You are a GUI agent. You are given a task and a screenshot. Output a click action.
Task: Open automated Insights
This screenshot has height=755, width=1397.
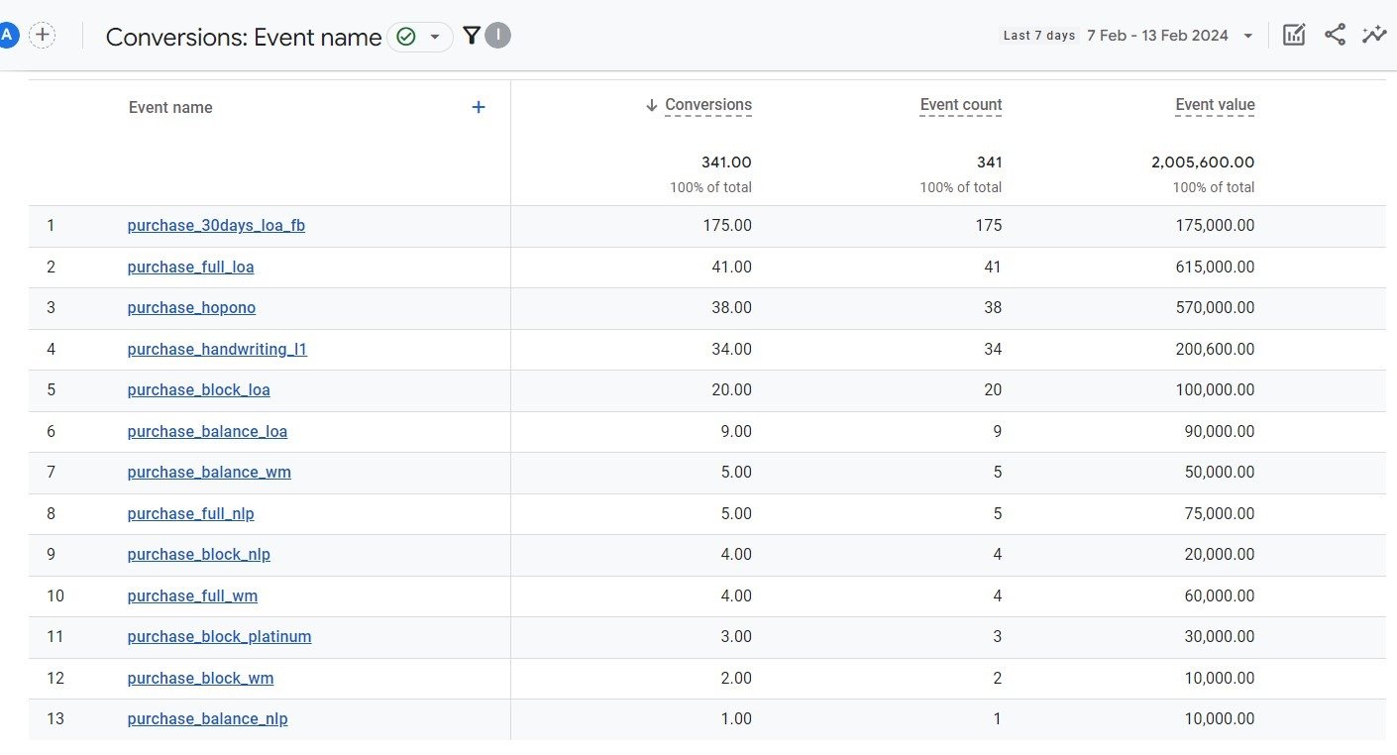tap(1375, 34)
